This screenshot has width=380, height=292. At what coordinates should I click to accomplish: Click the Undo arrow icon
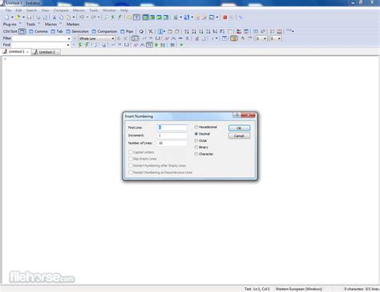[x=82, y=17]
